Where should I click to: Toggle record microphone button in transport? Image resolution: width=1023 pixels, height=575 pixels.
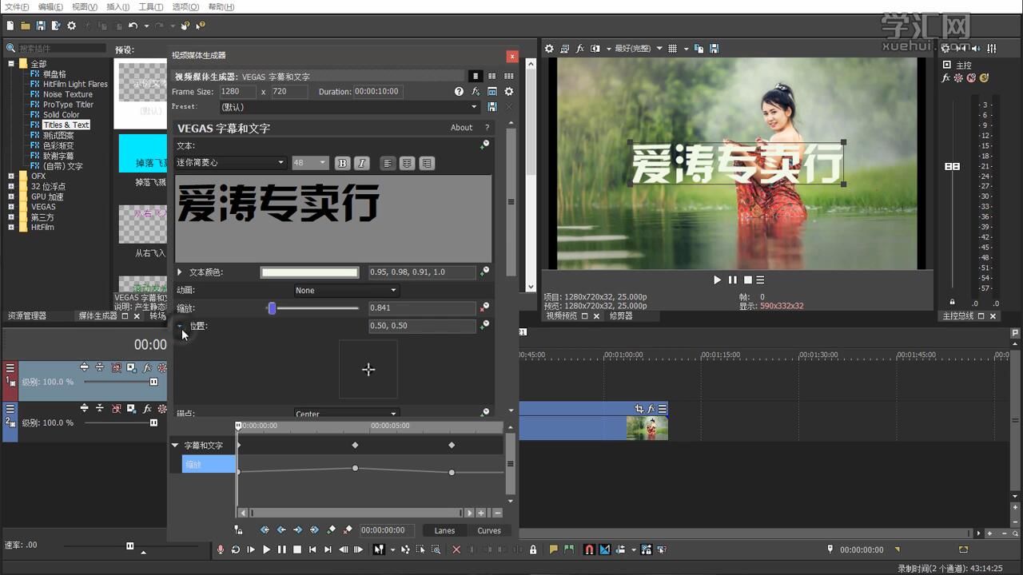point(221,549)
